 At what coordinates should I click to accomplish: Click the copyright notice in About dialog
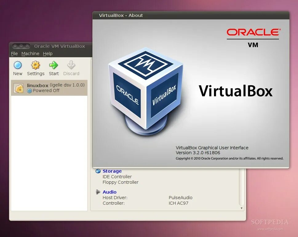(229, 159)
